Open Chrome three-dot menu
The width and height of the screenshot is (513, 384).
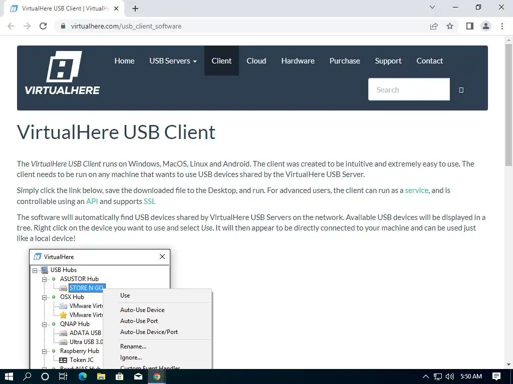click(502, 26)
